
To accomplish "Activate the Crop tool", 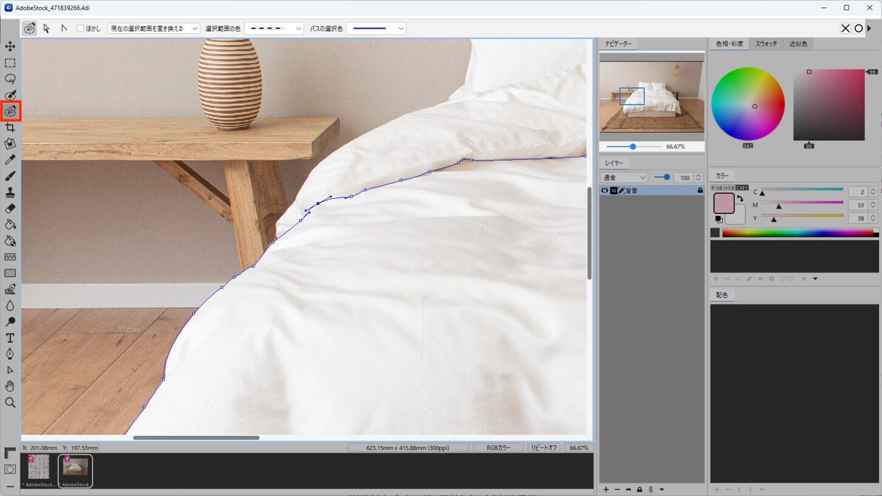I will [10, 128].
